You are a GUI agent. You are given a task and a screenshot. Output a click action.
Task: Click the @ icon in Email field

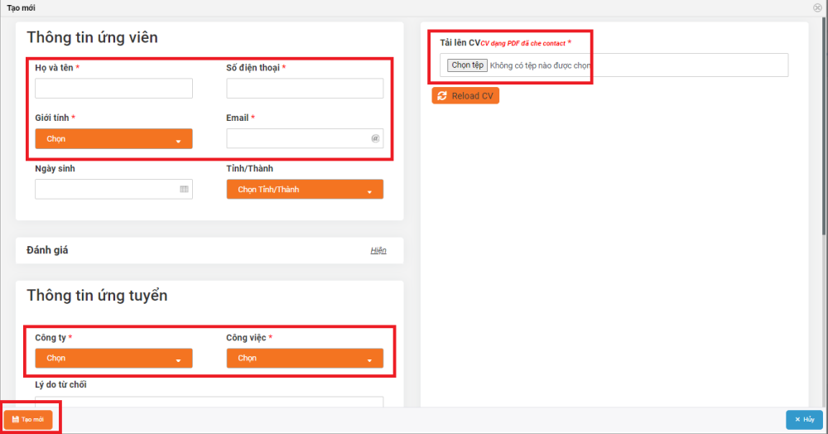click(375, 138)
